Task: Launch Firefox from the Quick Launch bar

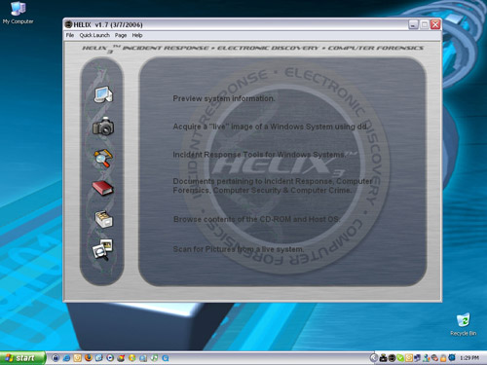Action: pyautogui.click(x=89, y=357)
